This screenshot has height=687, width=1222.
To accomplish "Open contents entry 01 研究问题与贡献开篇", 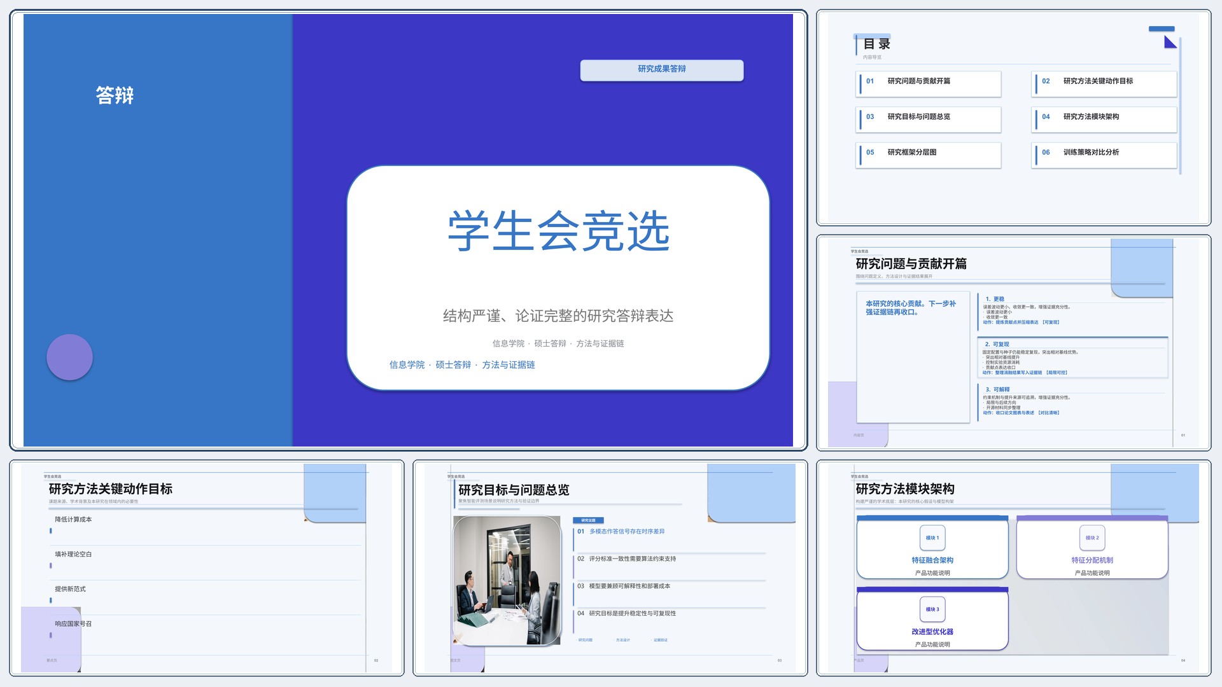I will [929, 83].
